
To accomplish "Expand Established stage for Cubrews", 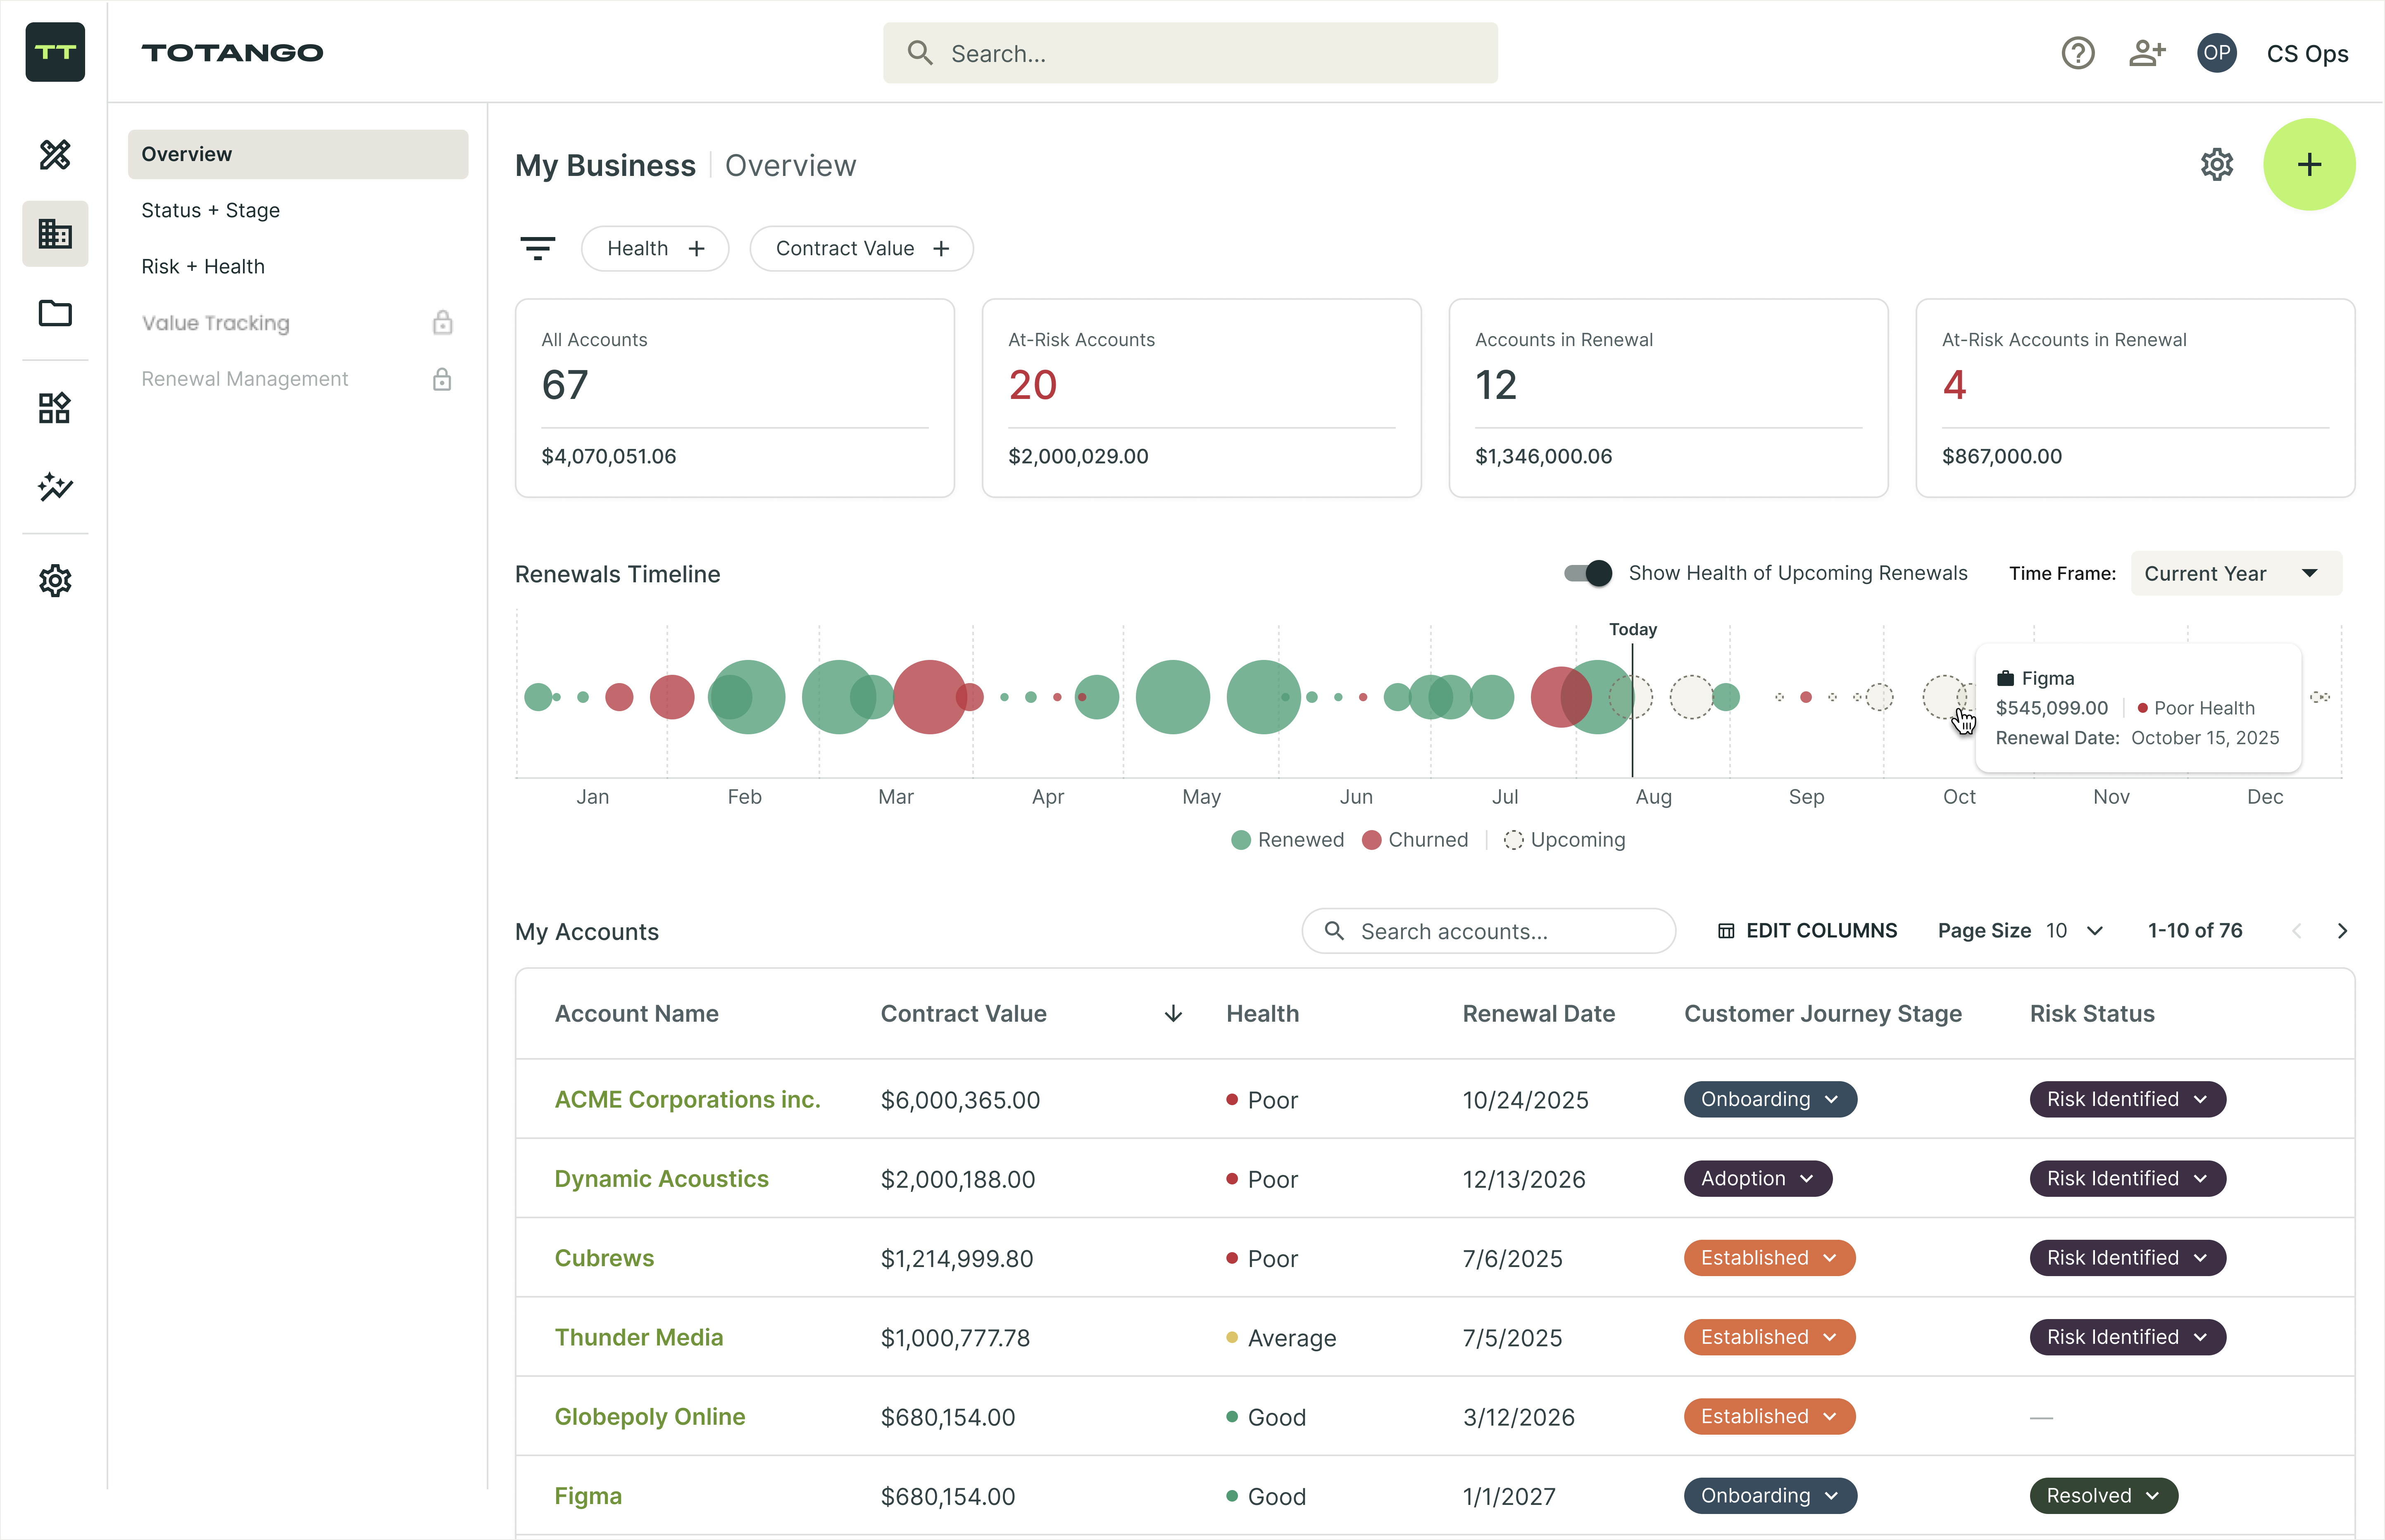I will [1769, 1258].
